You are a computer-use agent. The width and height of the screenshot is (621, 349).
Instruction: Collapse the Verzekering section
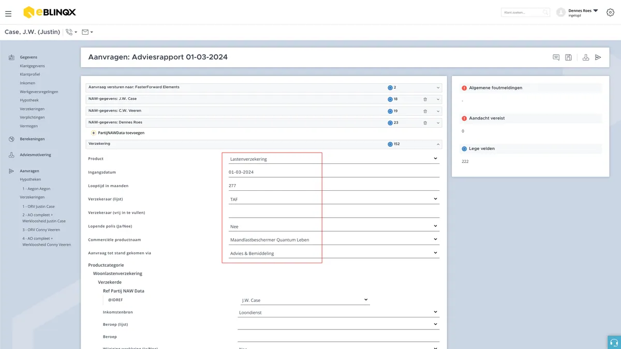point(438,144)
